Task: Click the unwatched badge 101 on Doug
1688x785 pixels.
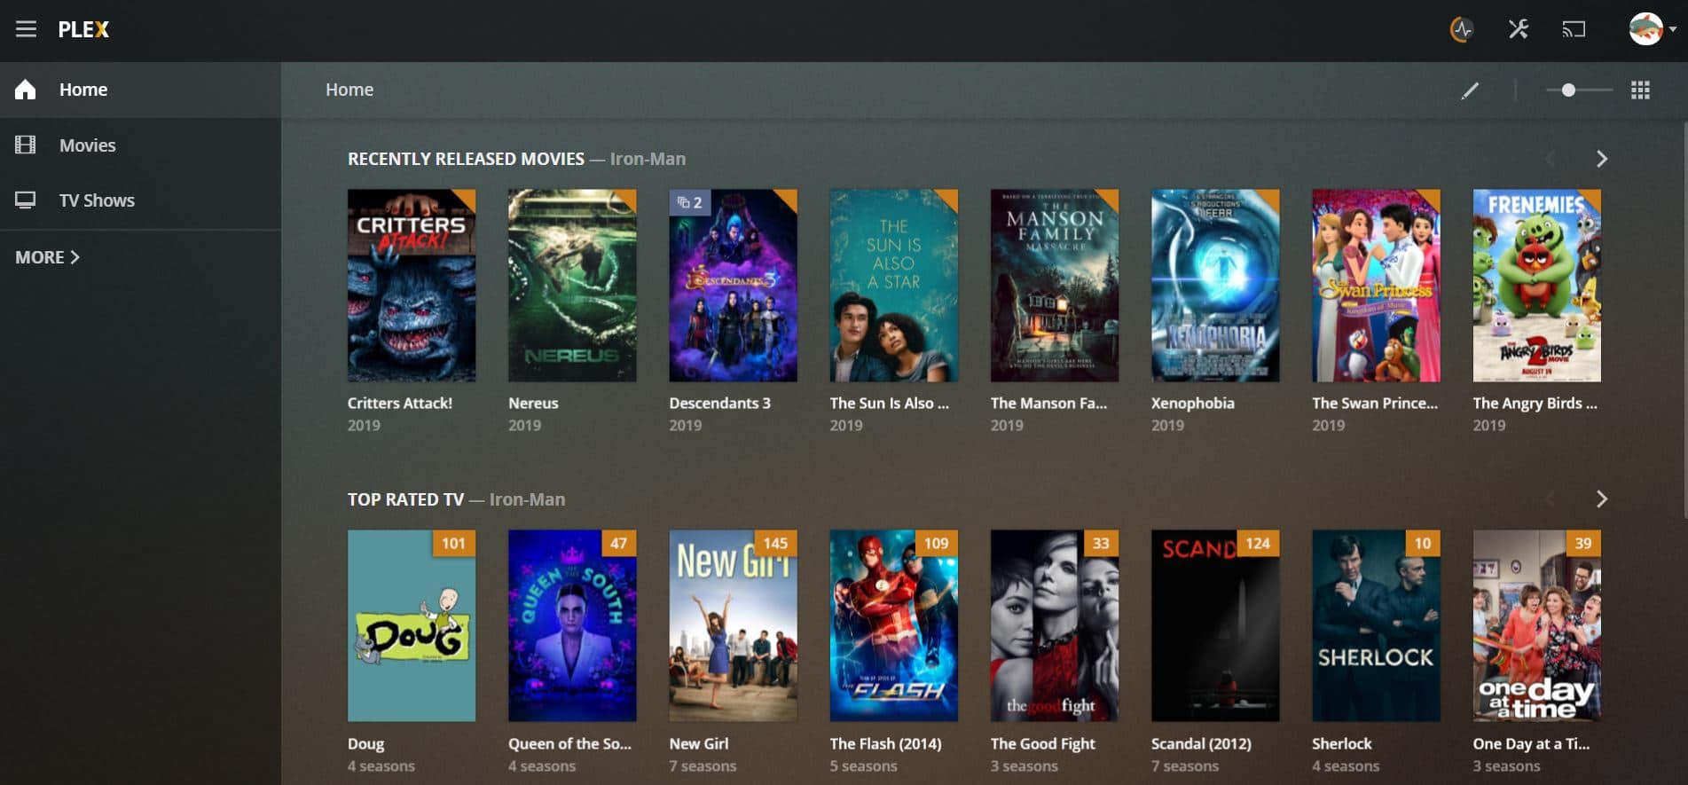Action: point(453,543)
